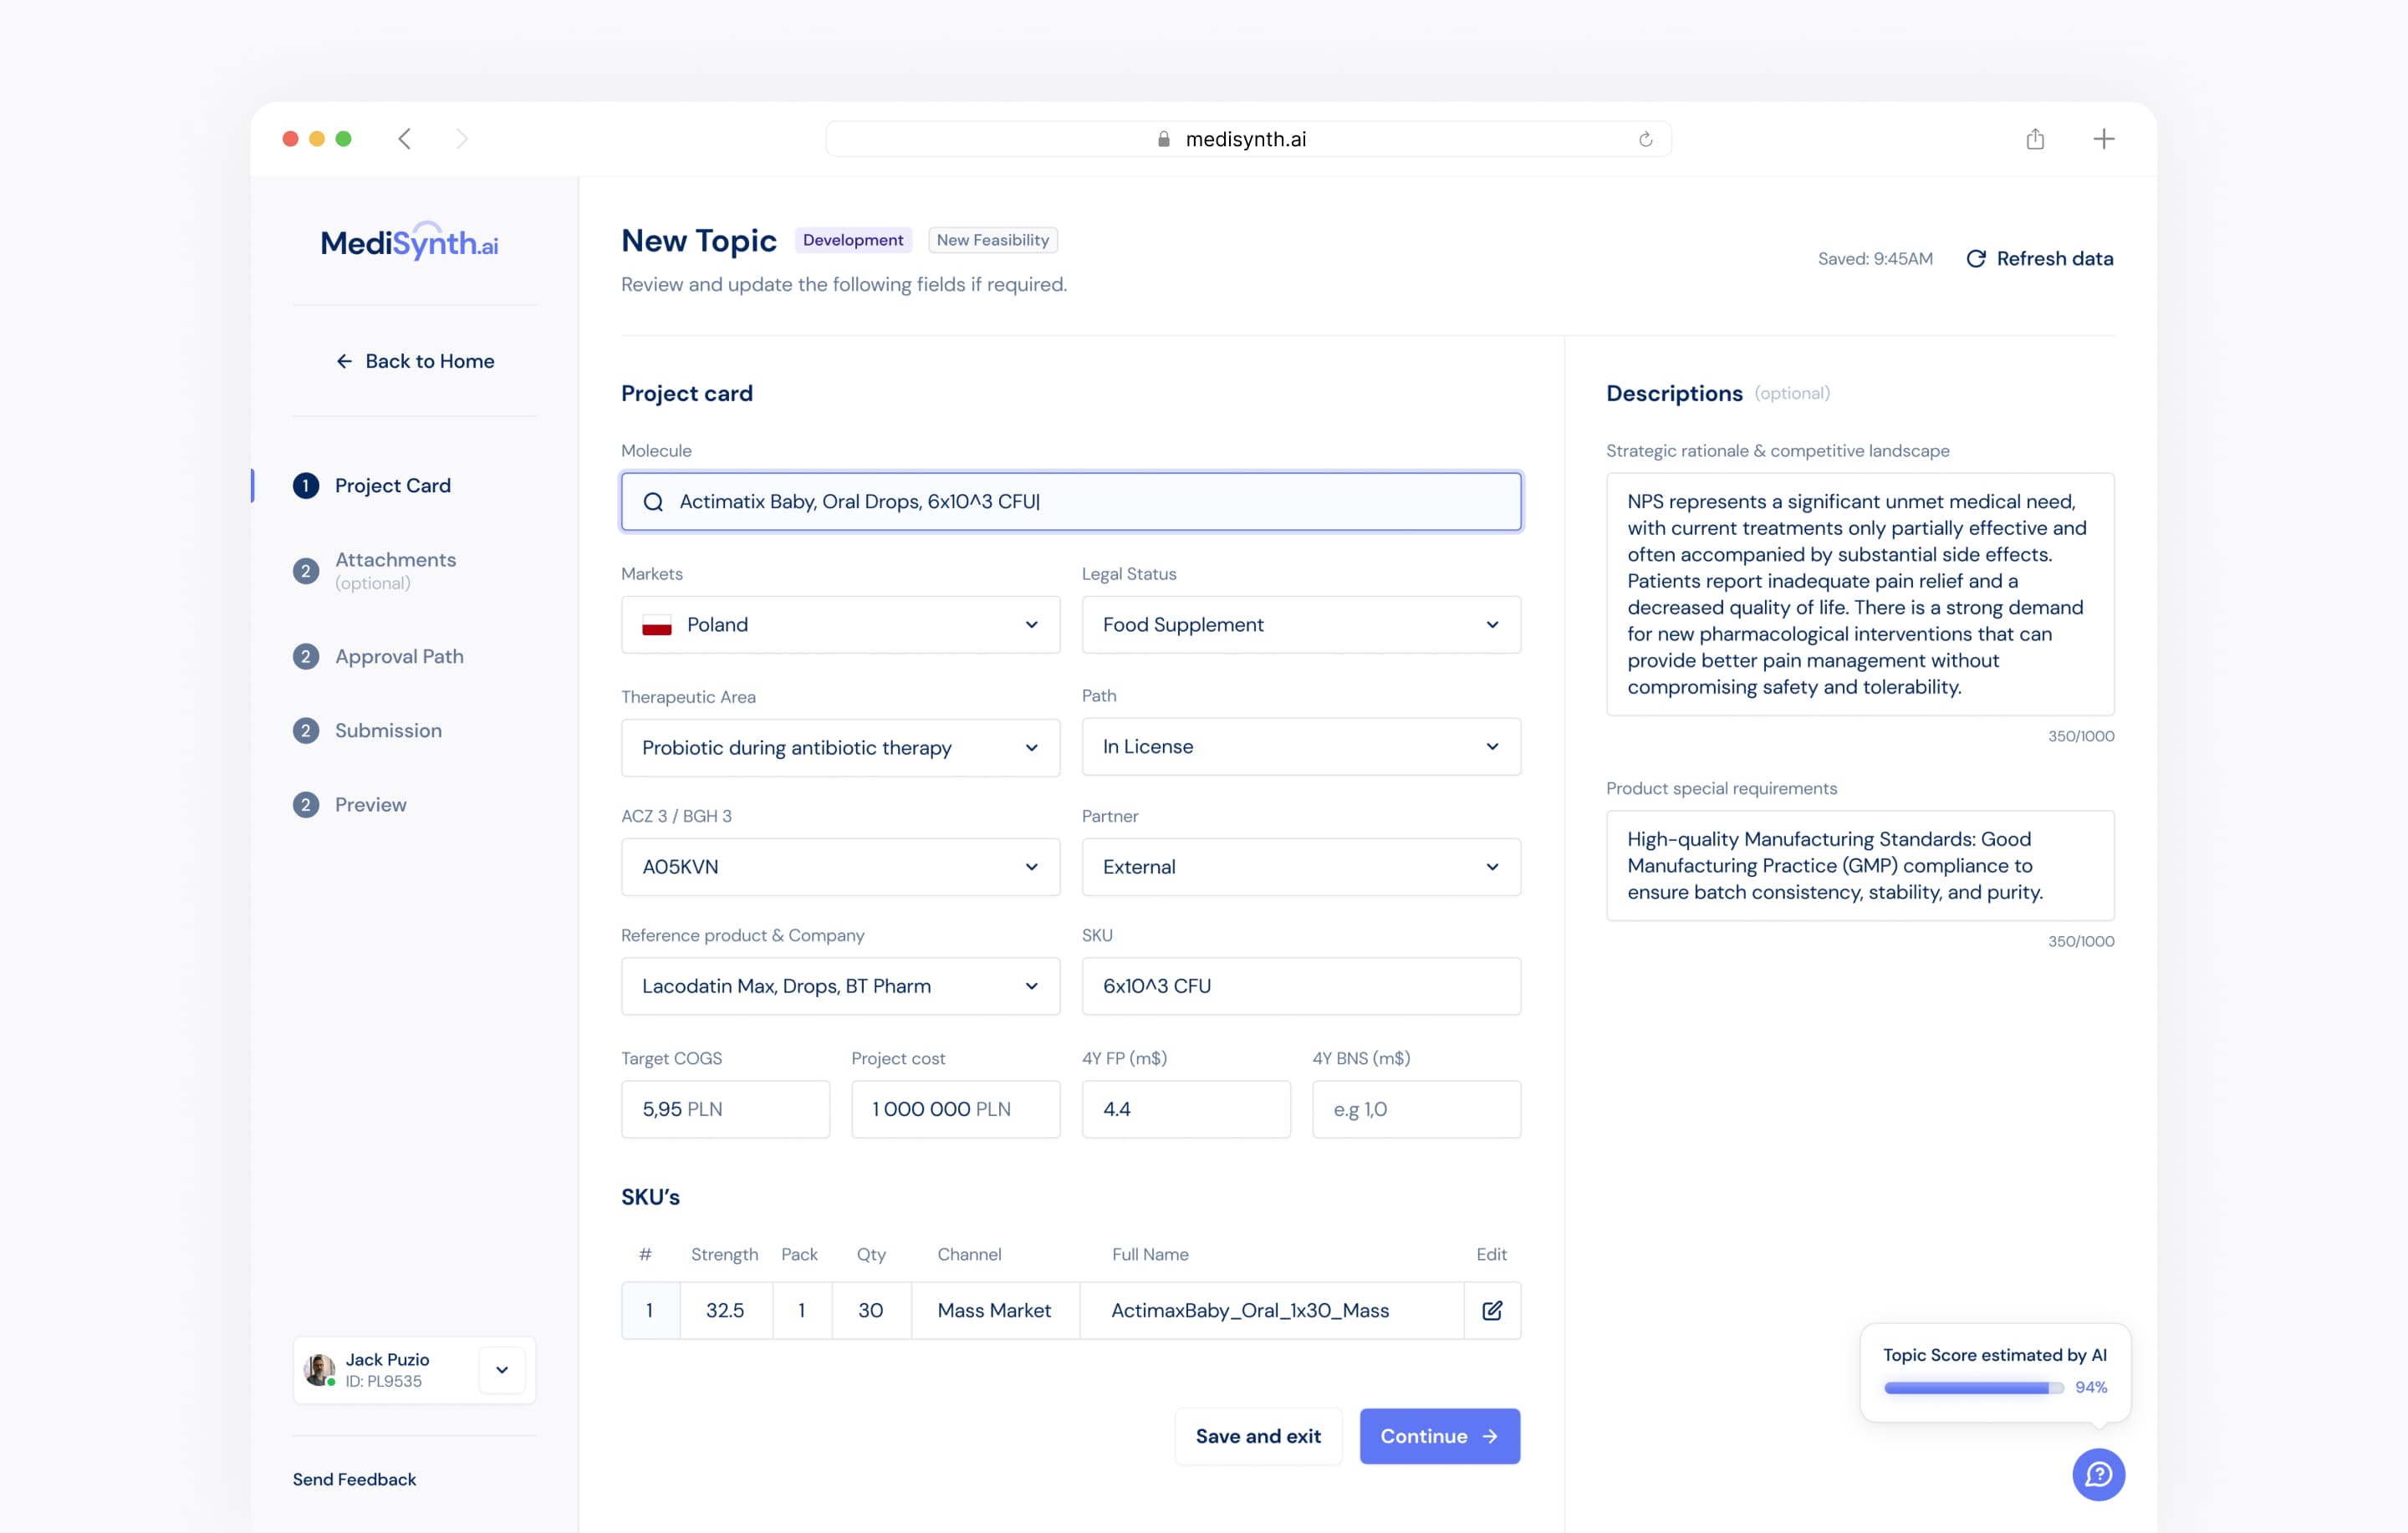This screenshot has width=2408, height=1533.
Task: Click Jack Puzio's avatar picture
Action: (x=319, y=1369)
